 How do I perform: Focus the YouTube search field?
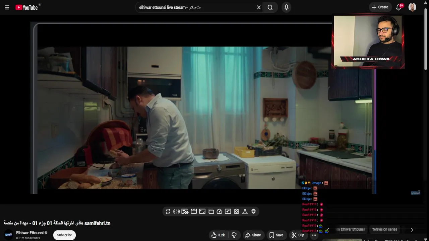(x=196, y=7)
